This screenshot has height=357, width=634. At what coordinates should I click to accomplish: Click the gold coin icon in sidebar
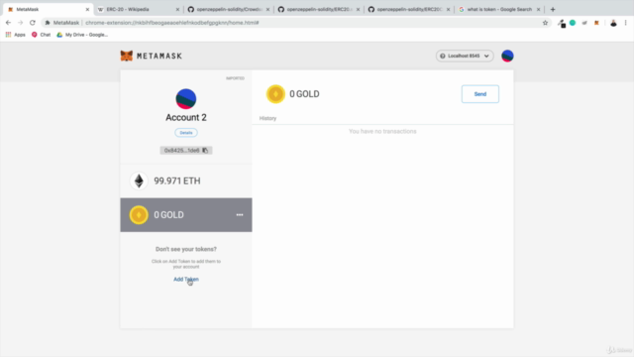tap(139, 215)
